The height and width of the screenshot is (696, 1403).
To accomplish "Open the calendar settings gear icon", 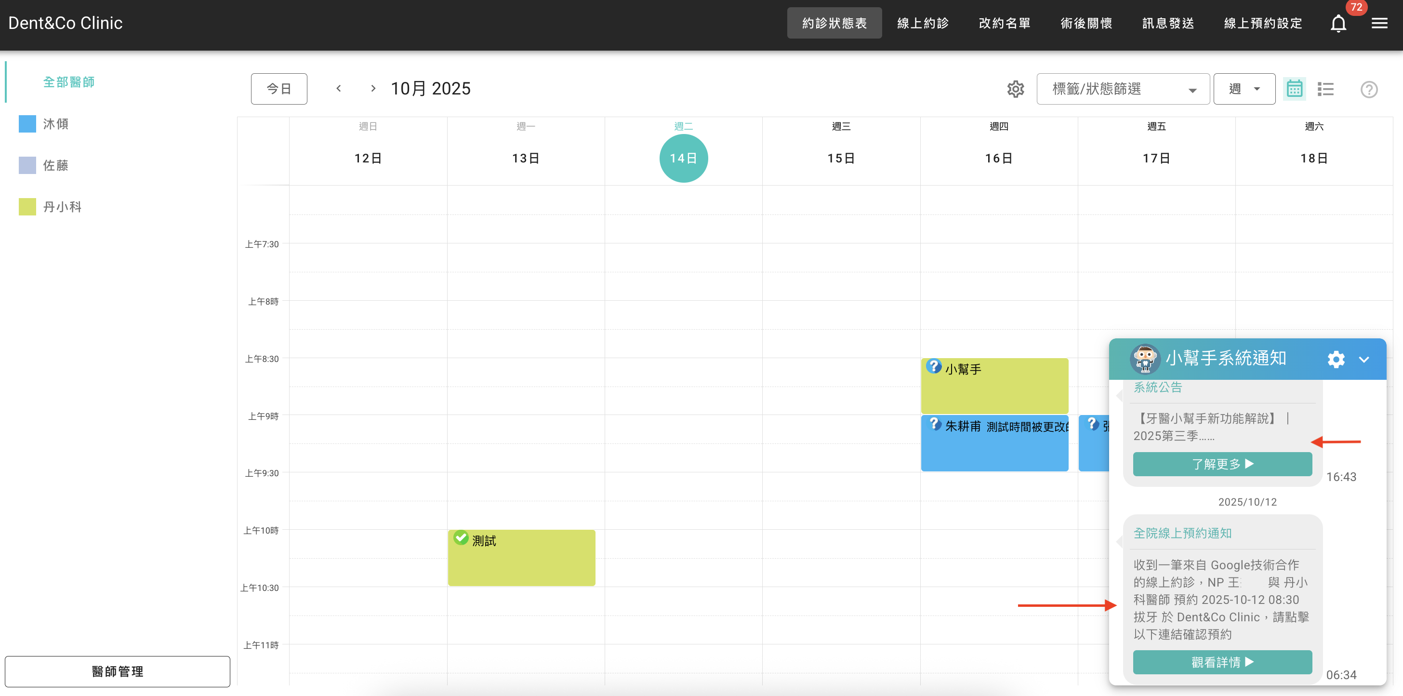I will pyautogui.click(x=1015, y=89).
